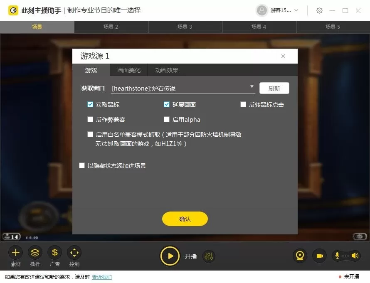Open the 广告 dollar-sign ads icon
This screenshot has height=283, width=370.
[55, 253]
